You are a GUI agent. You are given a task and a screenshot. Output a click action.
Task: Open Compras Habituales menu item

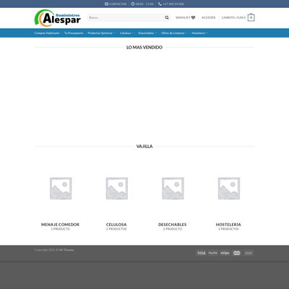click(47, 33)
